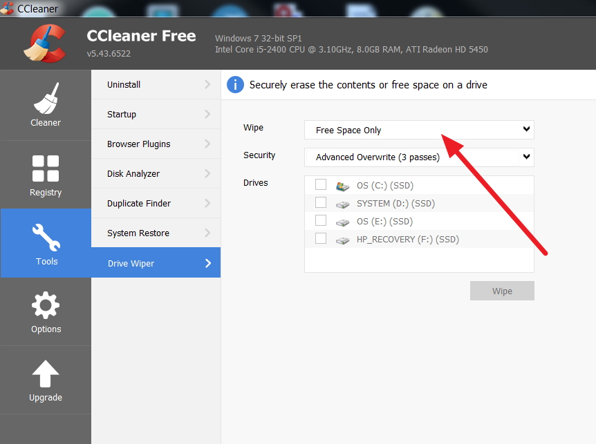This screenshot has height=444, width=596.
Task: Open the Startup tool
Action: click(x=156, y=114)
